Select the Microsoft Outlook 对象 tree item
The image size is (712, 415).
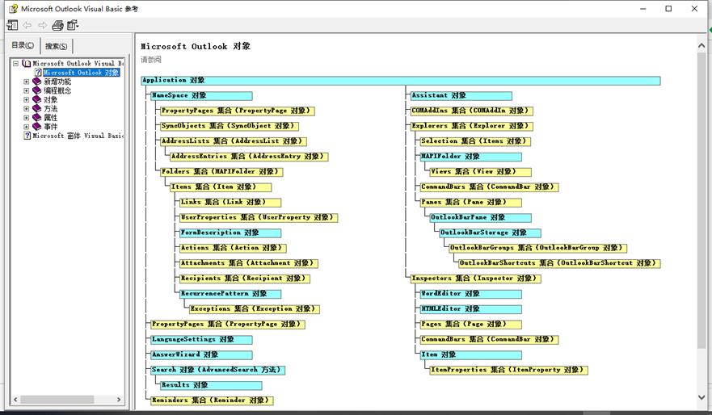pyautogui.click(x=82, y=73)
